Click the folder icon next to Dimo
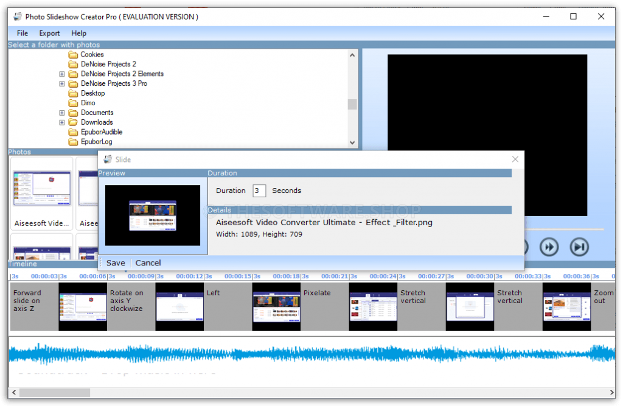Image resolution: width=623 pixels, height=406 pixels. [x=72, y=102]
